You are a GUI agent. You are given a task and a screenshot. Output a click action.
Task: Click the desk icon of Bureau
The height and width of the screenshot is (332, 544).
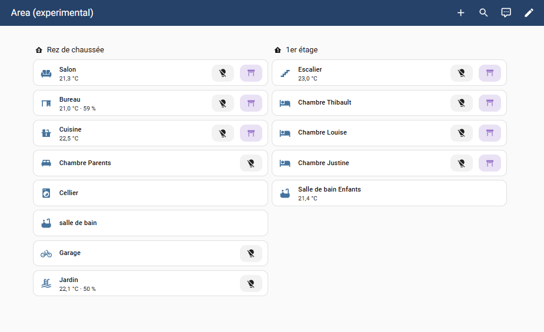pos(46,103)
